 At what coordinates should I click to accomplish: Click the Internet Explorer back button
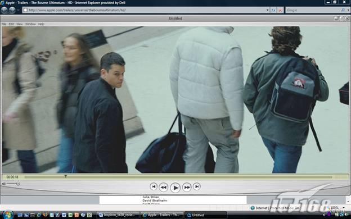coord(4,10)
